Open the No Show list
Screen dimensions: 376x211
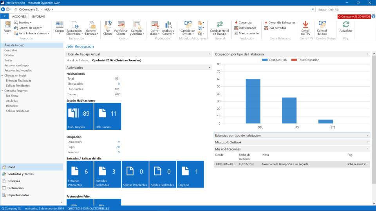coord(12,96)
